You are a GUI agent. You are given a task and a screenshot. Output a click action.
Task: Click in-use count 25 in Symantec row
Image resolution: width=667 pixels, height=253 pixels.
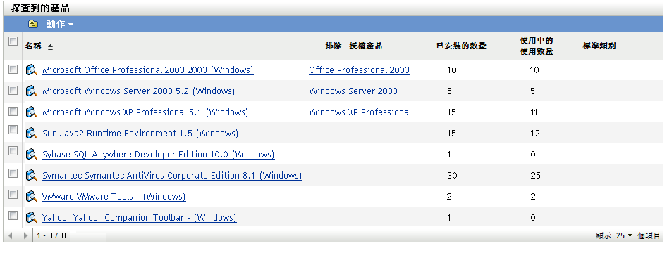click(536, 176)
